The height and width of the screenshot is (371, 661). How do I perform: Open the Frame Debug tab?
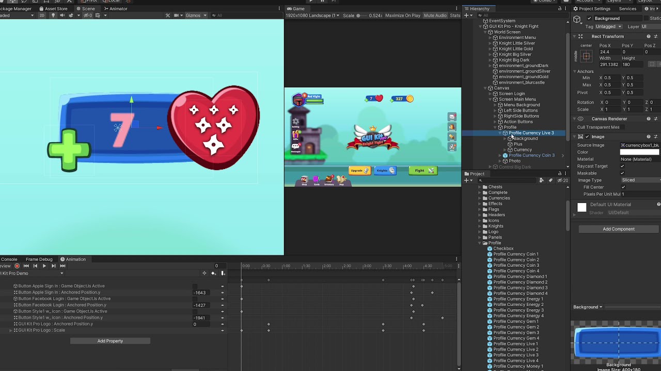pyautogui.click(x=39, y=259)
